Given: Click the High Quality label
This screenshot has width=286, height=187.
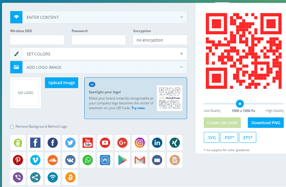Looking at the screenshot, I should click(x=275, y=111).
